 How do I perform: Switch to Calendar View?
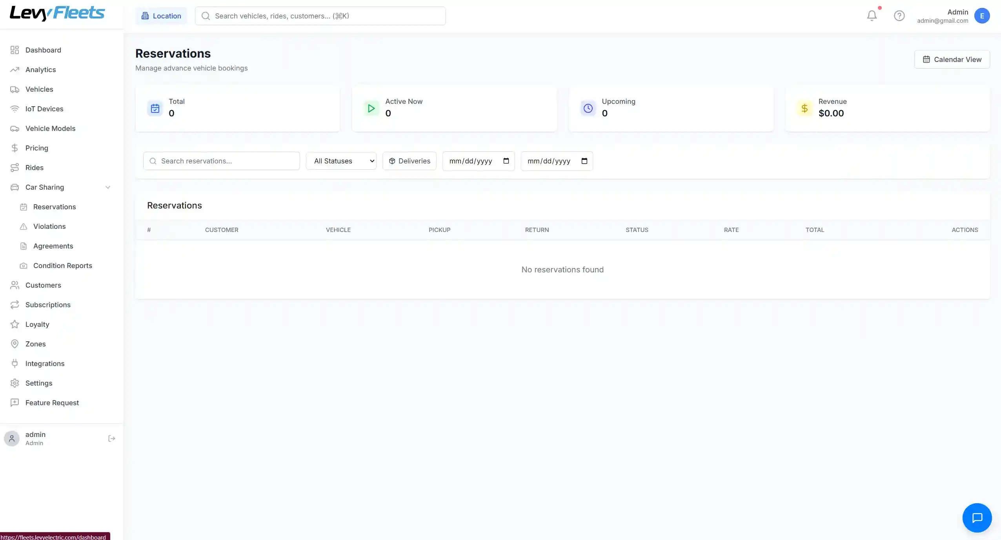click(952, 59)
